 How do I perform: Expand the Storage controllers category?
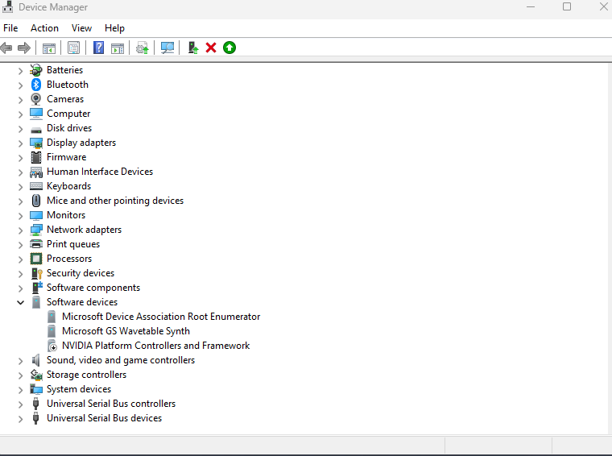point(21,375)
